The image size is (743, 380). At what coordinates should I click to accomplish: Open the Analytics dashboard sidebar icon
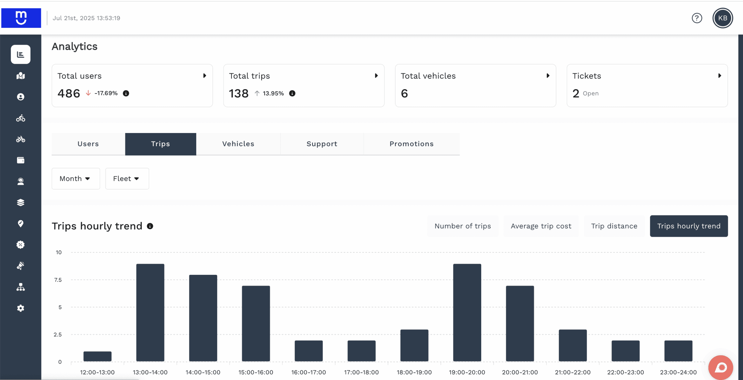coord(21,54)
